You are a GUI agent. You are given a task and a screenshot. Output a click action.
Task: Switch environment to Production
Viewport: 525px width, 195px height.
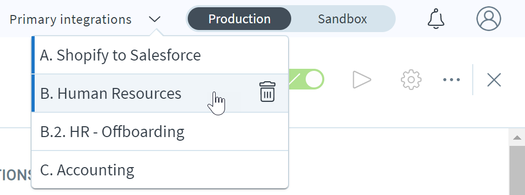tap(239, 19)
